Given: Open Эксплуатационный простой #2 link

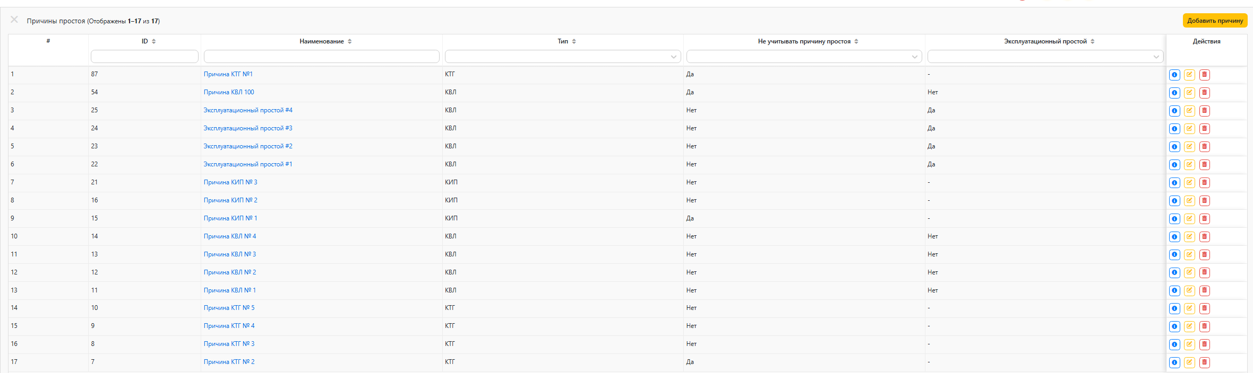Looking at the screenshot, I should (248, 146).
